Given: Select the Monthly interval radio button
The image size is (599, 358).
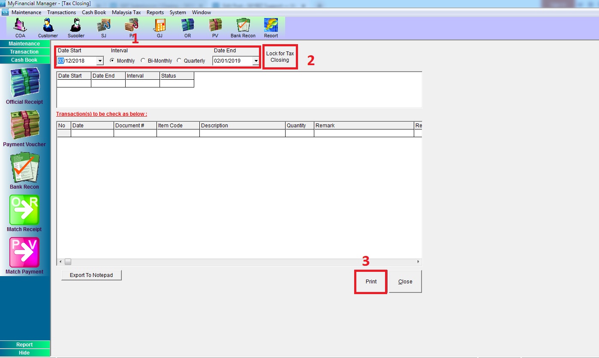Looking at the screenshot, I should [112, 61].
